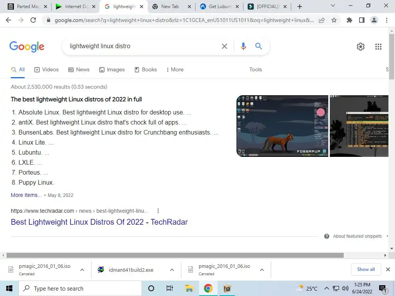Open the Fossapup desktop thumbnail image

point(282,126)
